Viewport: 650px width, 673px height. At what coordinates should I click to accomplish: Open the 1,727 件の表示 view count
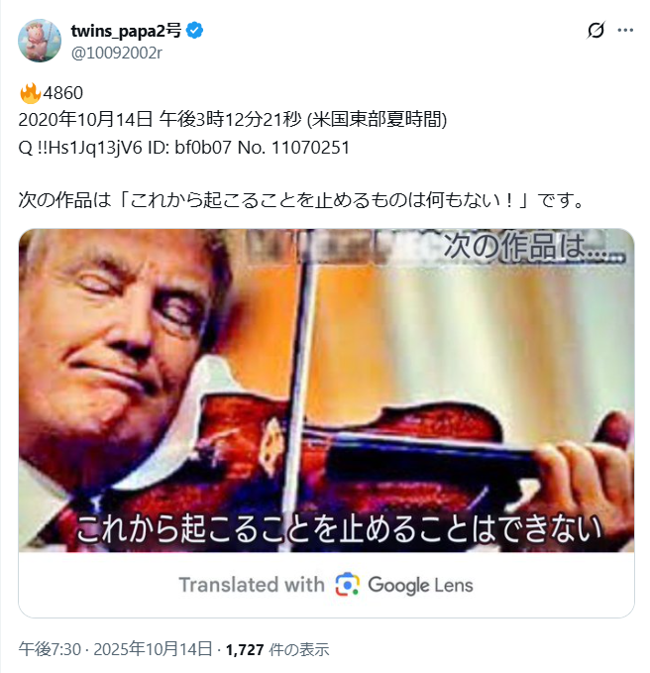pyautogui.click(x=277, y=649)
